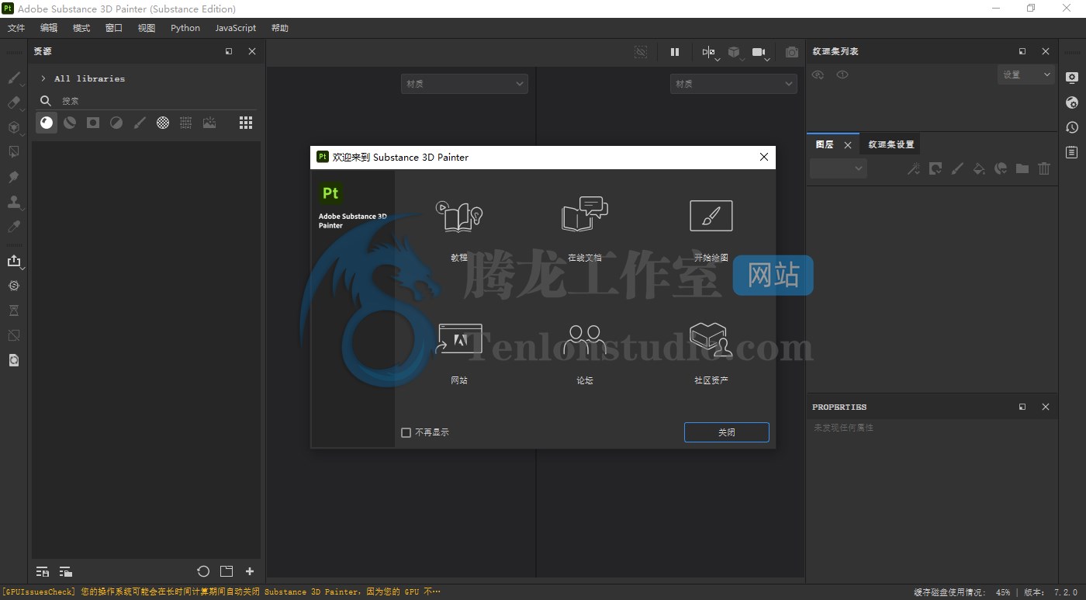
Task: Click the refresh icon at assets panel bottom
Action: click(203, 571)
